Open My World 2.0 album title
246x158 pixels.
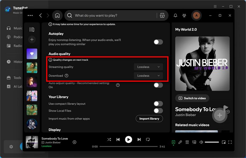[186, 30]
